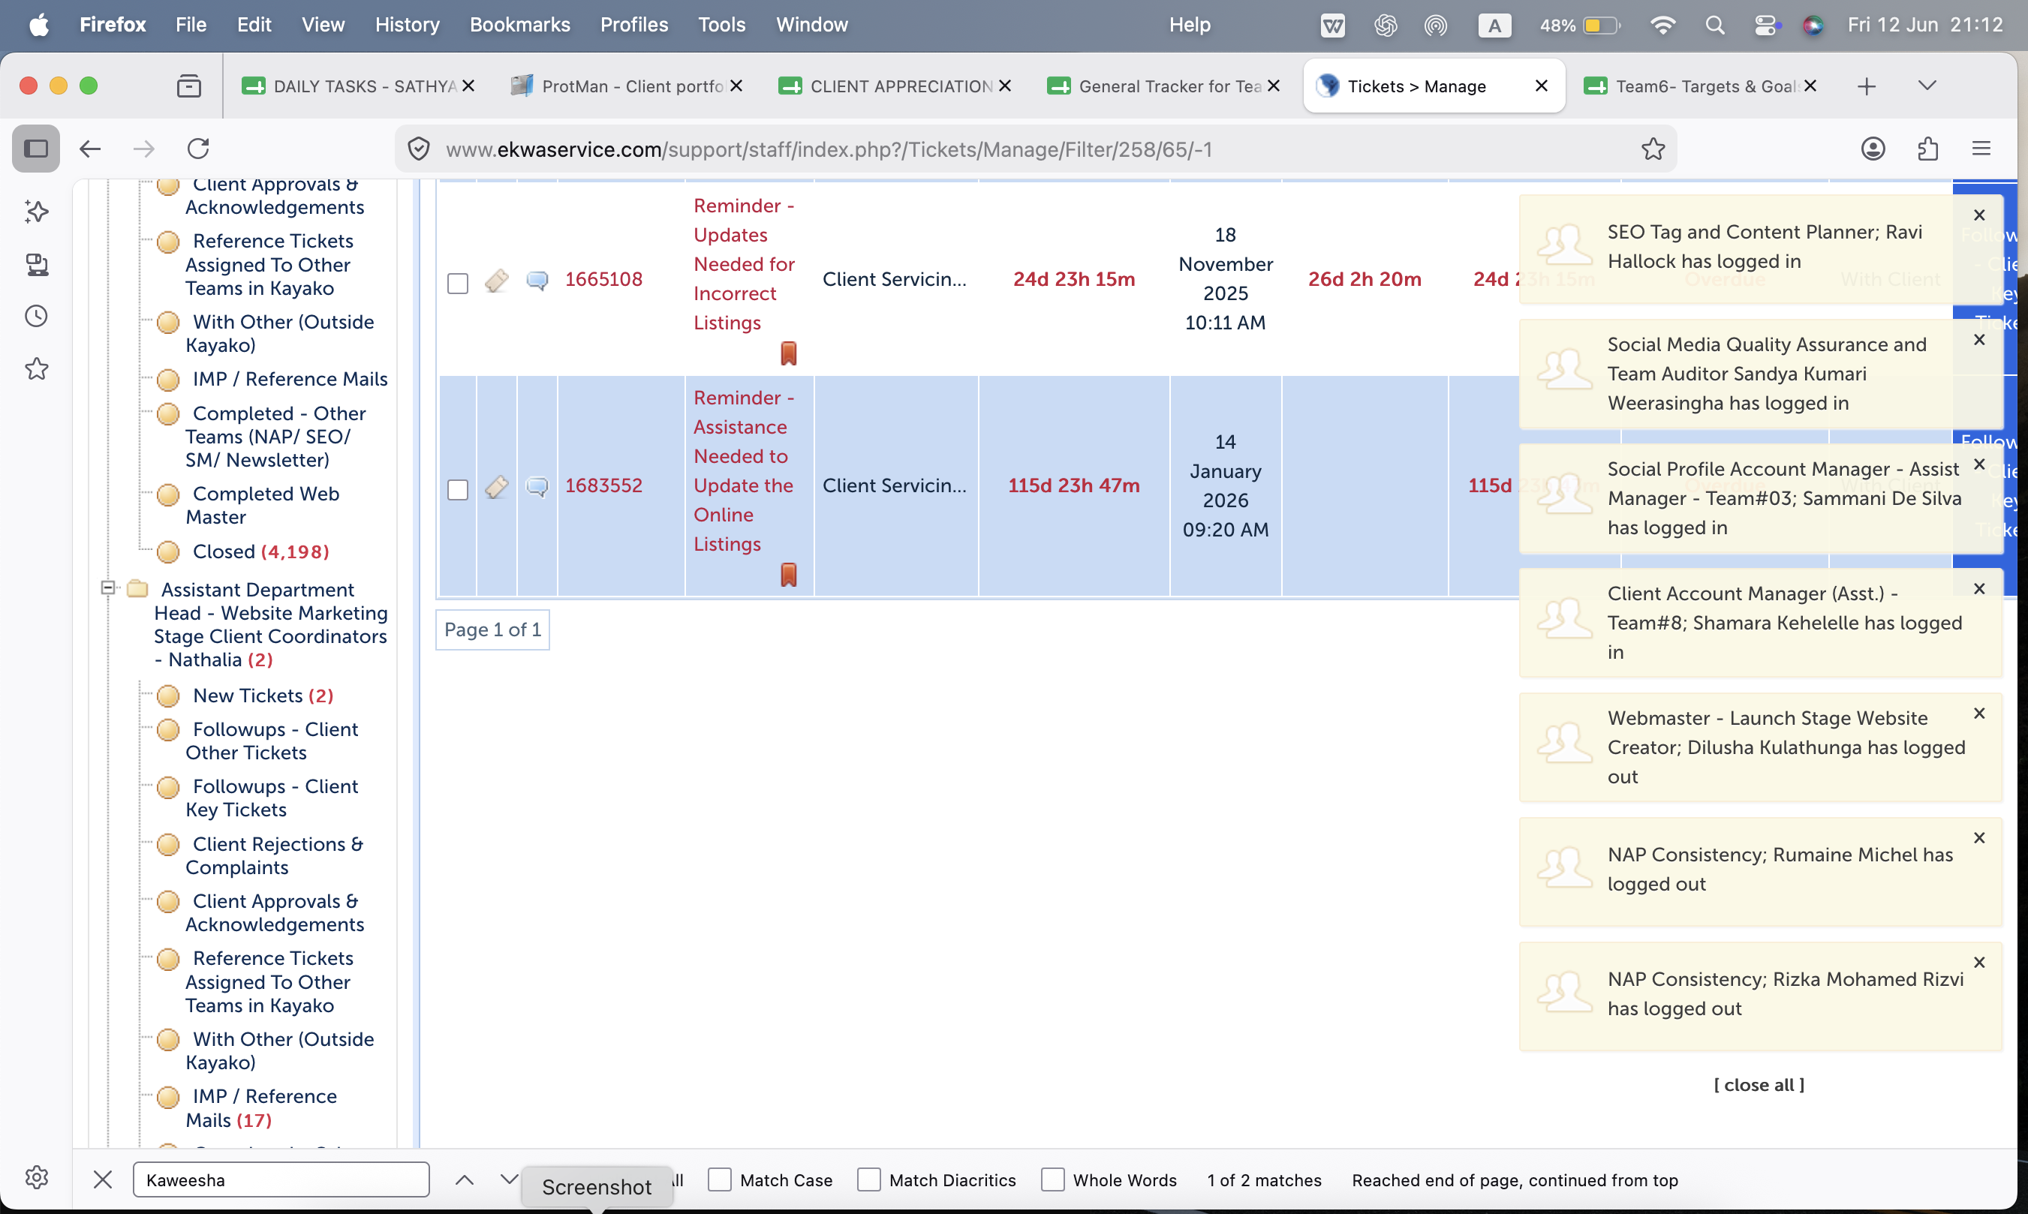Collapse the Assistant Department Head tree folder

coord(107,588)
